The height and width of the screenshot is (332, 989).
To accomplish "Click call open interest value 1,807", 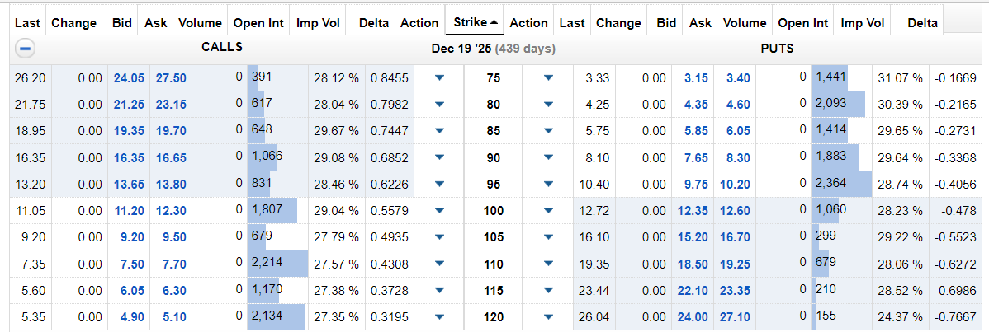I will pyautogui.click(x=267, y=210).
